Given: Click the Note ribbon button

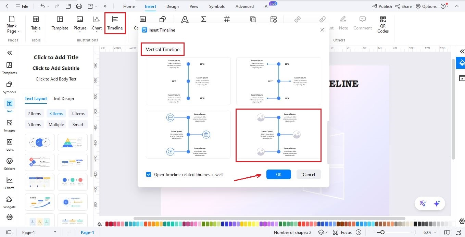Looking at the screenshot, I should [343, 23].
